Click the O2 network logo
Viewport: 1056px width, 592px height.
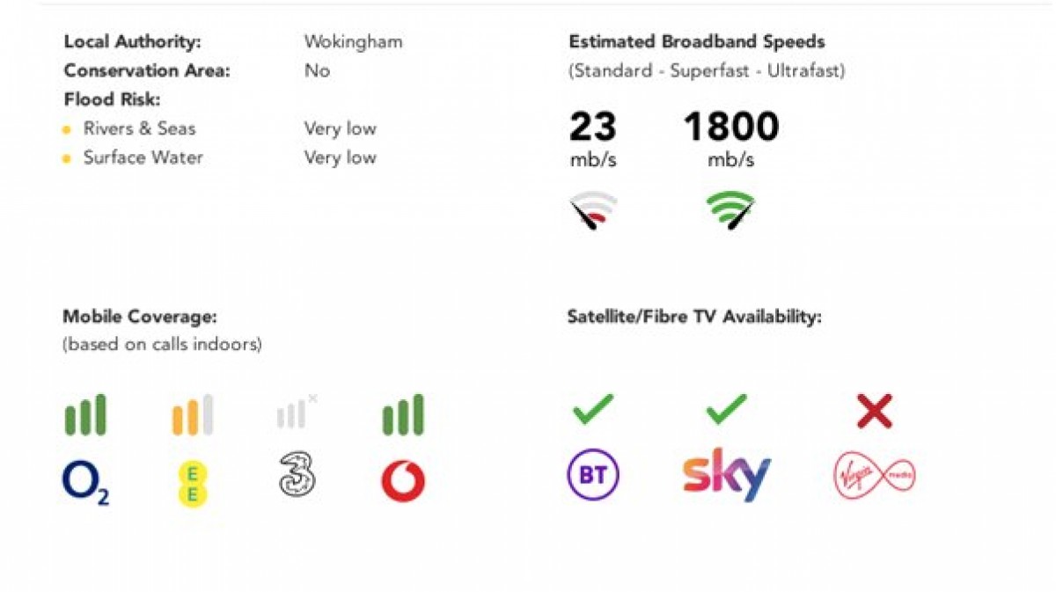[x=85, y=483]
